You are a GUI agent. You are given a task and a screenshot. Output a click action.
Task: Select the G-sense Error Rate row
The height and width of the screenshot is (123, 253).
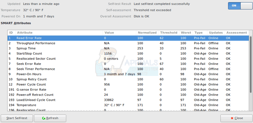tap(128, 89)
